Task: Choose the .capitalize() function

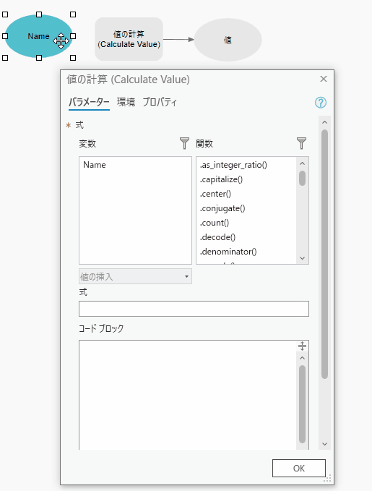Action: [221, 179]
